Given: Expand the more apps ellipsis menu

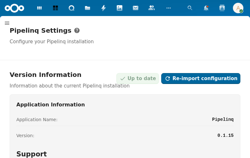Looking at the screenshot, I should [x=169, y=8].
